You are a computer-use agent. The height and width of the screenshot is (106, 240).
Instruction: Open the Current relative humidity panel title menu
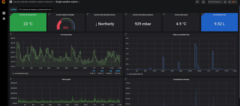point(65,15)
